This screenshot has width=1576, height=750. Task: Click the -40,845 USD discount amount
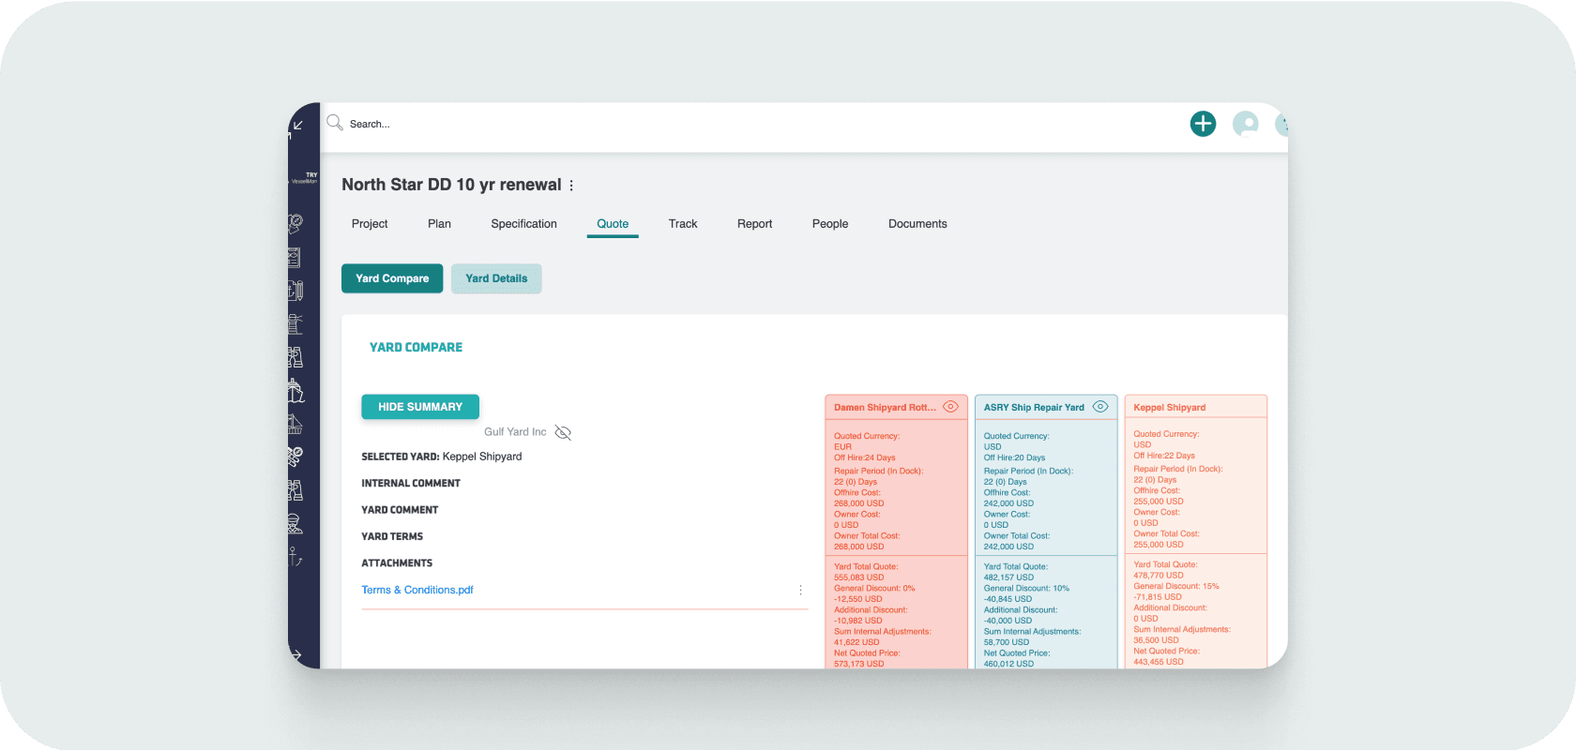tap(1008, 599)
